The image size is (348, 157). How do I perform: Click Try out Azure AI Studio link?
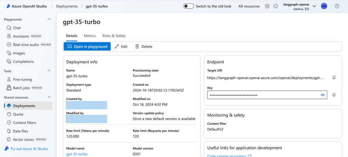[x=29, y=148]
